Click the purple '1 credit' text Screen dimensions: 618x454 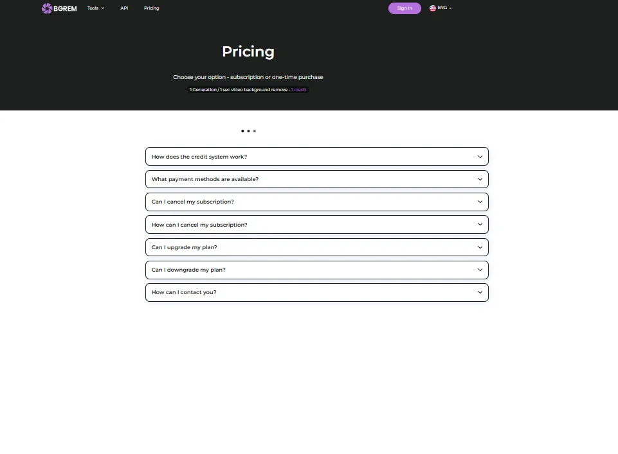coord(299,90)
